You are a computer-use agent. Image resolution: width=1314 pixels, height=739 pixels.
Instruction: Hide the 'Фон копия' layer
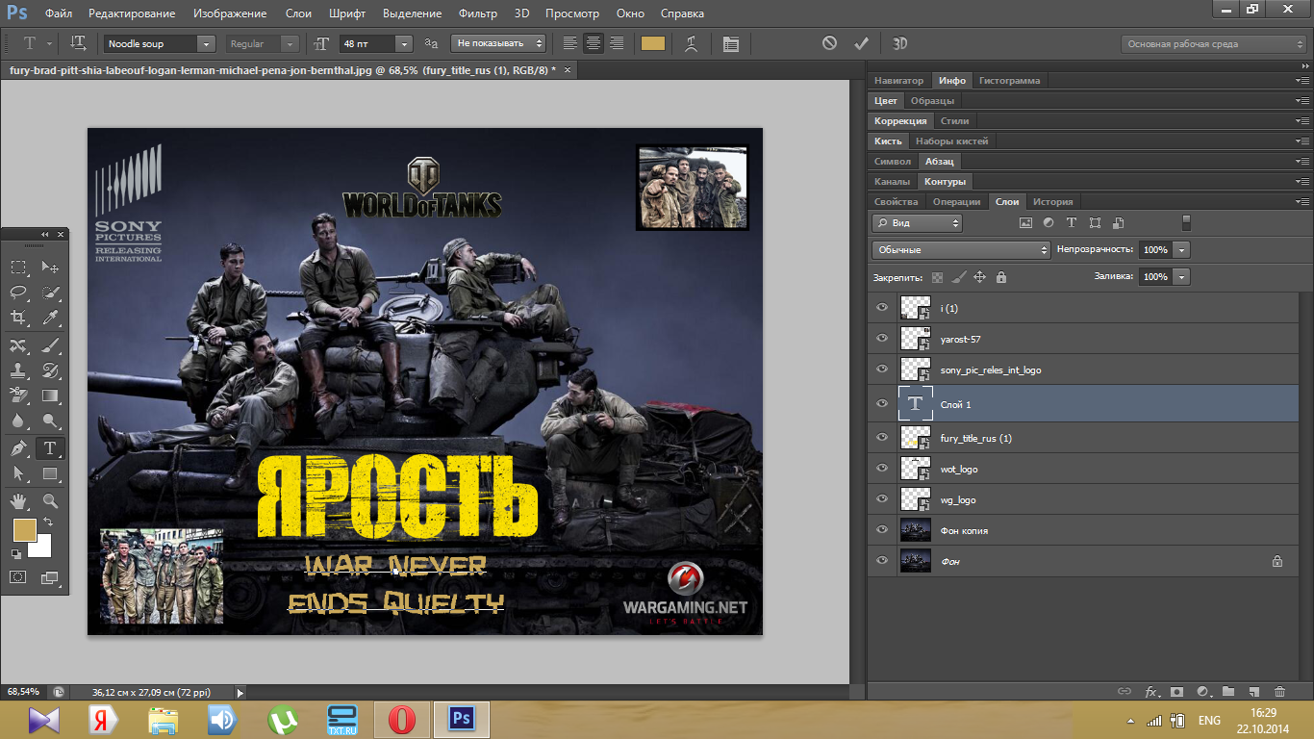click(x=882, y=530)
